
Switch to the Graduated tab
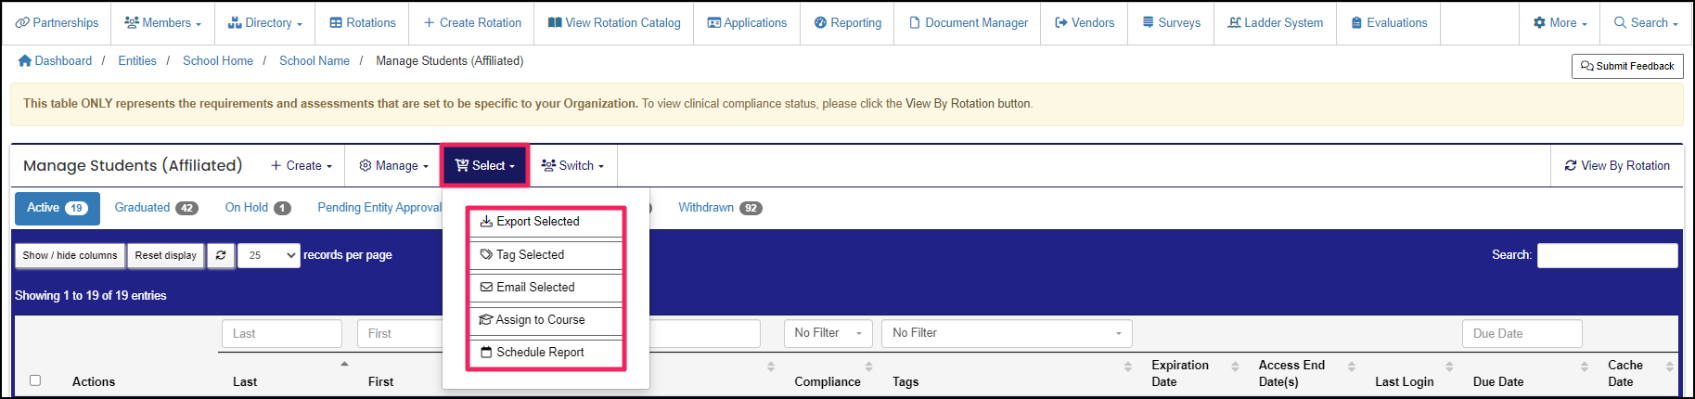pyautogui.click(x=156, y=208)
